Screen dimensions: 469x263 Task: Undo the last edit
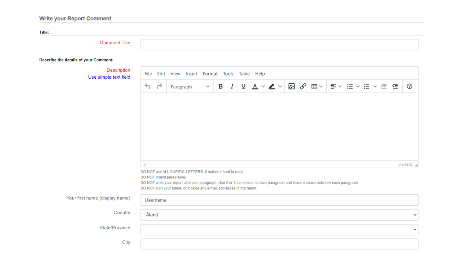click(x=147, y=86)
